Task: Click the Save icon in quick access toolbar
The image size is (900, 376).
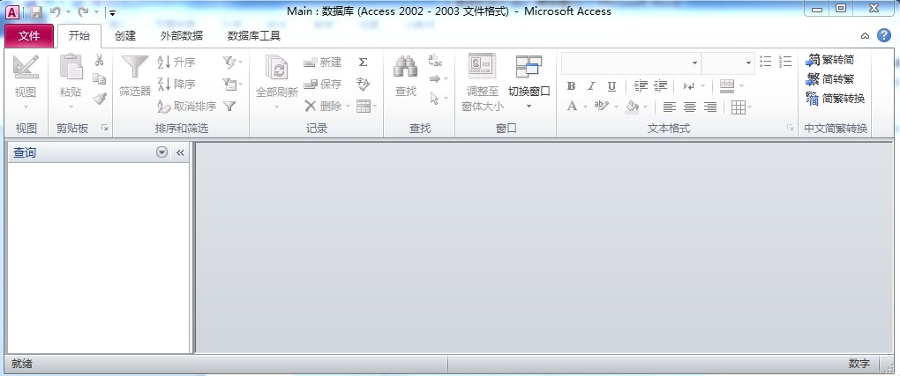Action: click(x=35, y=11)
